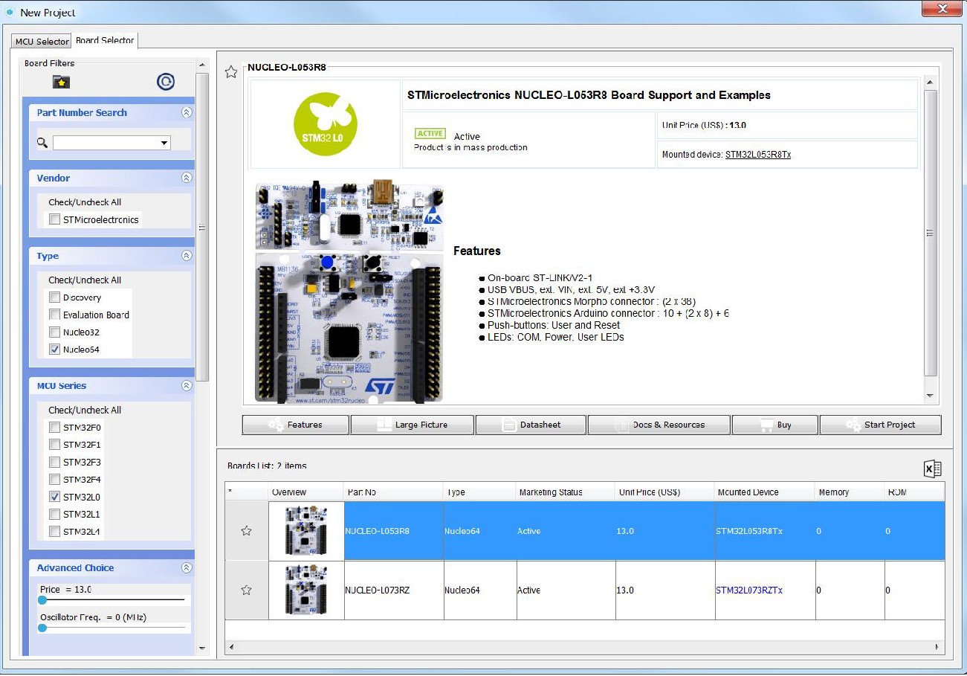Click the boards list scroll-left arrow
The width and height of the screenshot is (967, 676).
tap(231, 647)
